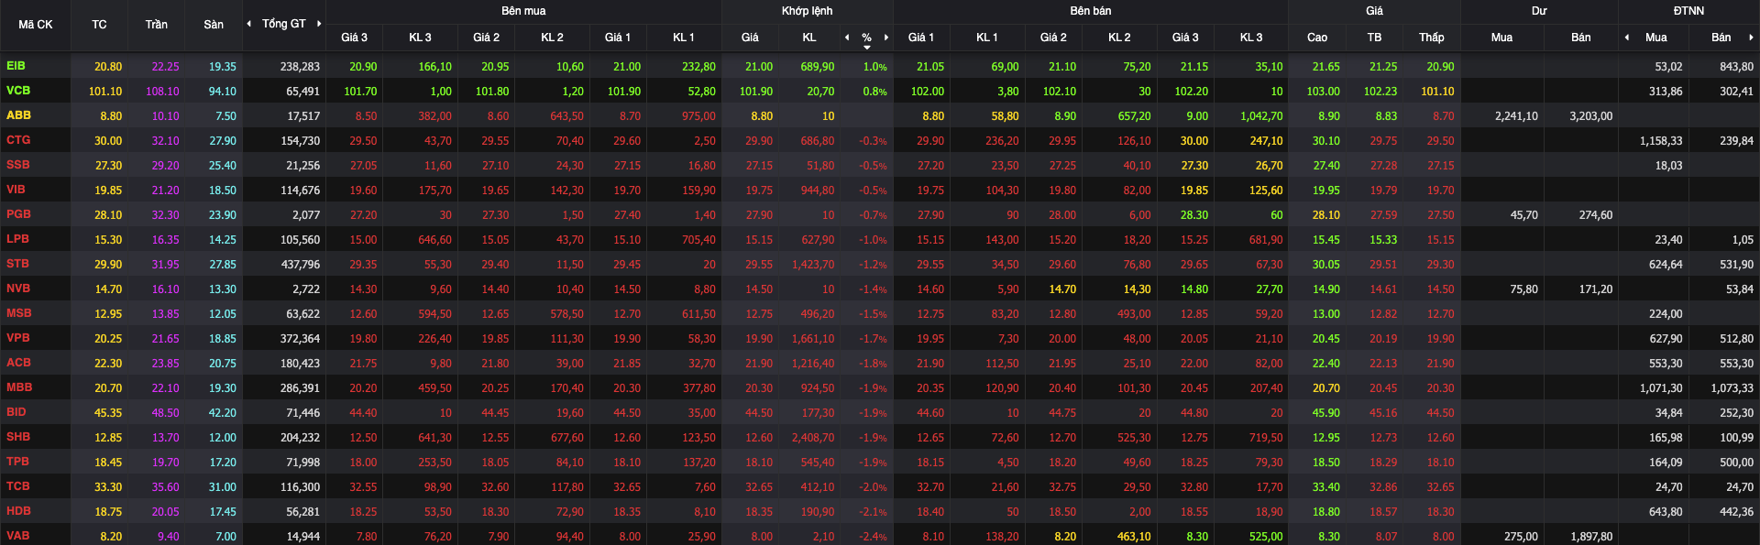Select the MSB ticker
The image size is (1760, 545).
tap(19, 313)
